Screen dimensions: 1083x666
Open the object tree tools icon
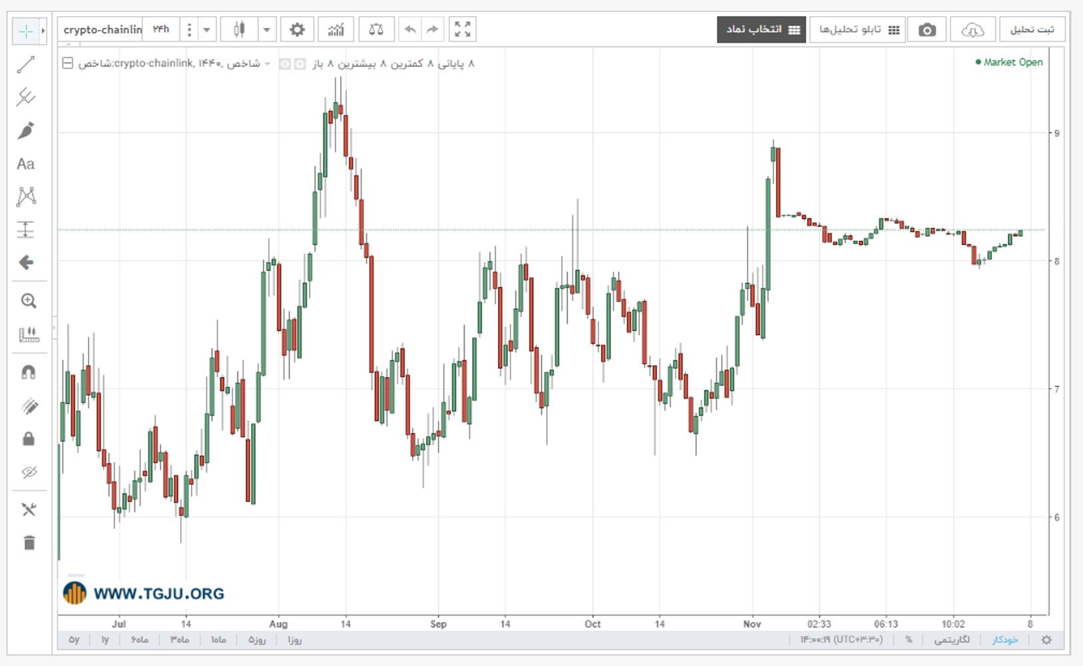click(x=29, y=509)
